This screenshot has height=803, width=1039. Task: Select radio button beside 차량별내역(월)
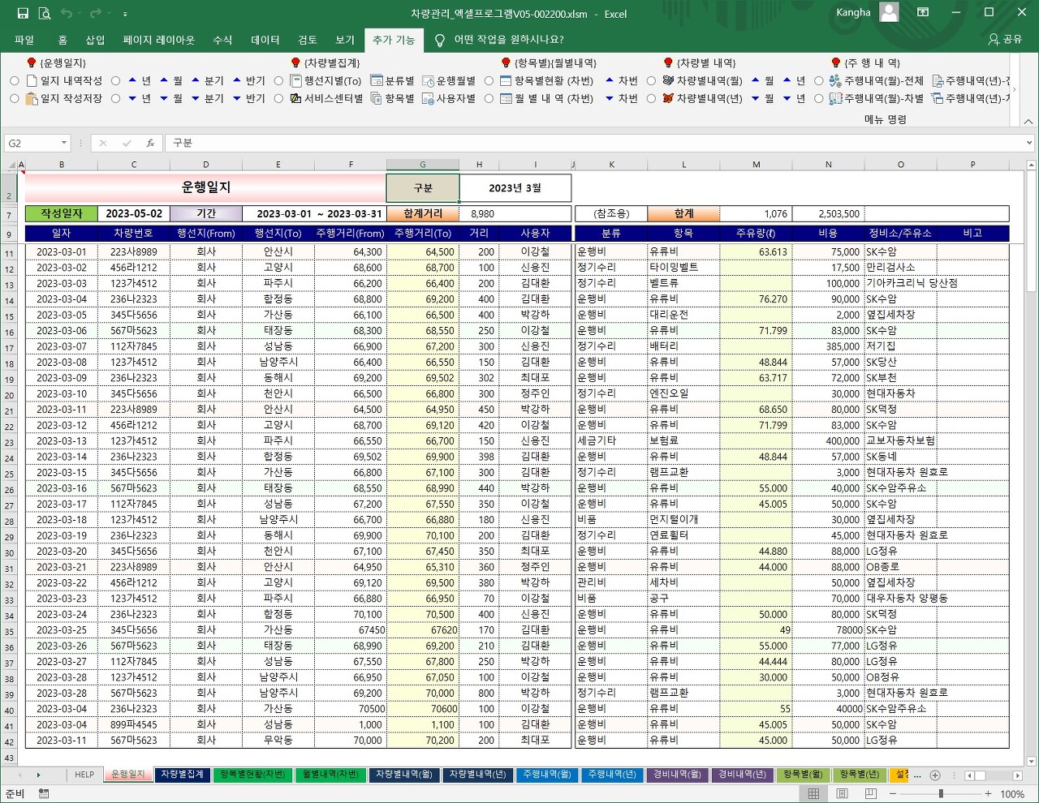(x=651, y=80)
